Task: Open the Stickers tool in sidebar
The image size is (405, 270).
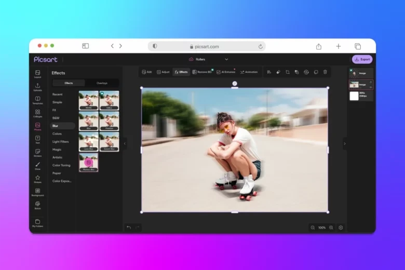Action: pos(37,152)
